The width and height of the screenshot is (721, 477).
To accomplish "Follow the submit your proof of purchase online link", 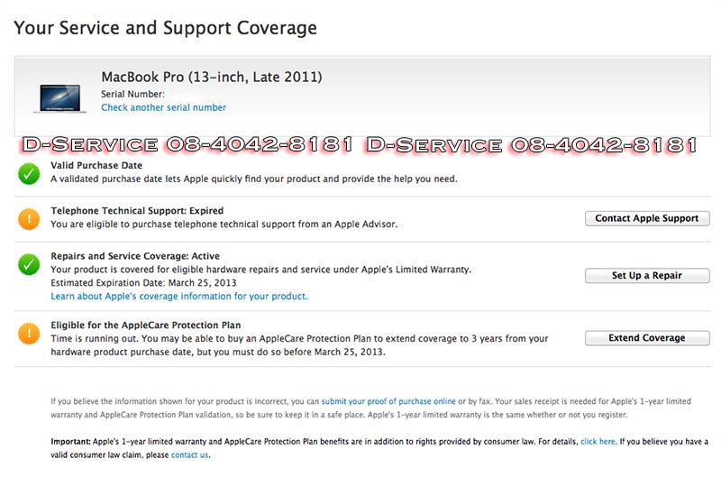I will [388, 400].
